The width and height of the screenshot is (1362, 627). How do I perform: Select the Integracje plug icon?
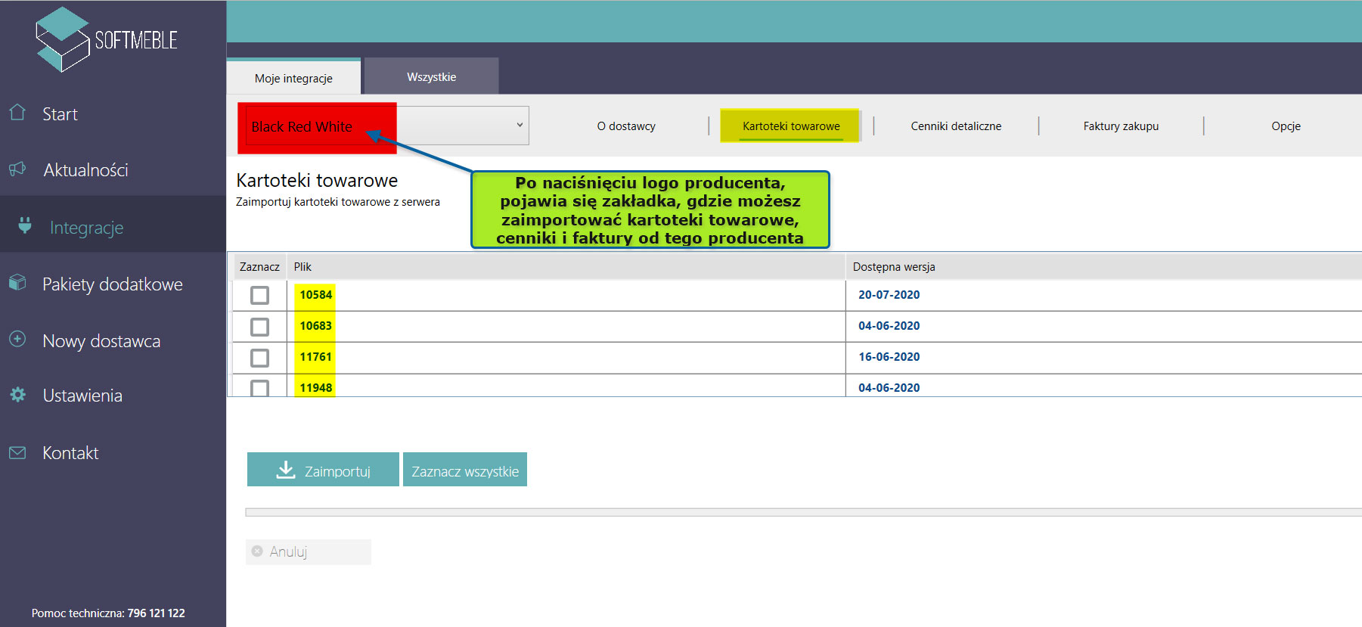[25, 226]
